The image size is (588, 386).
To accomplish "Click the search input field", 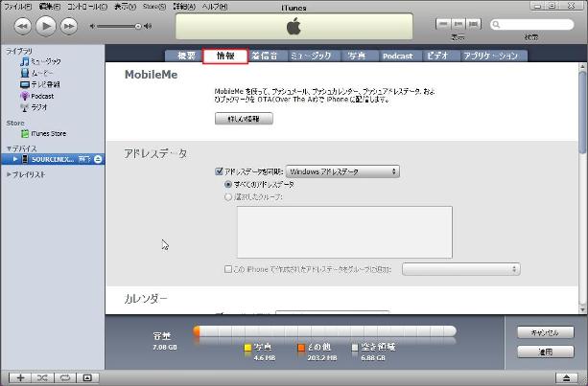I will click(532, 24).
